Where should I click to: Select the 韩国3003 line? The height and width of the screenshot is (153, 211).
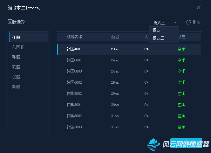coord(129,127)
